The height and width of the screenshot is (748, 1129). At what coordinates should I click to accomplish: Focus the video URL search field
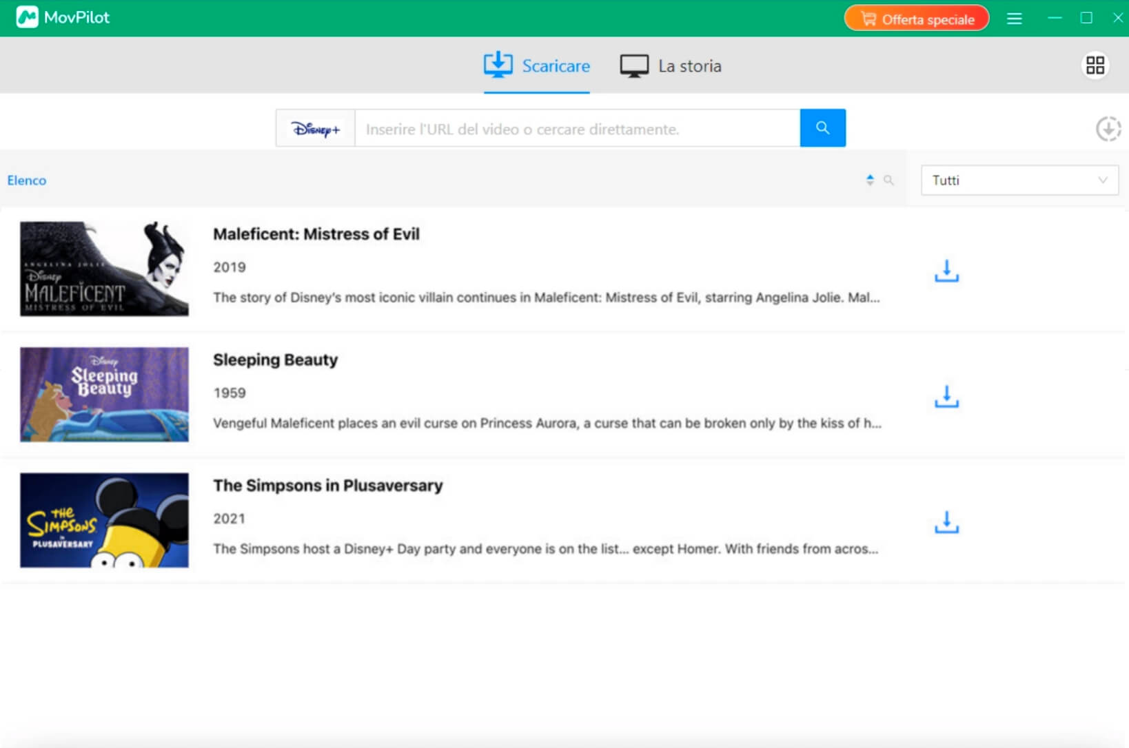[x=578, y=129]
